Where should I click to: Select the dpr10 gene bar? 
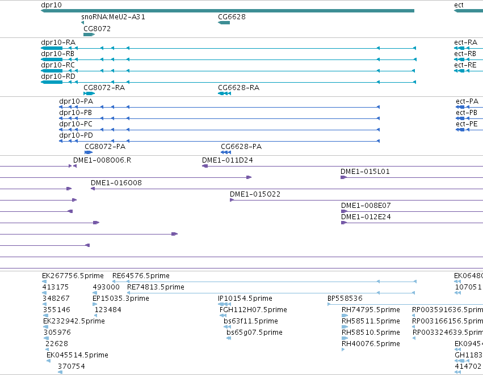click(x=228, y=11)
